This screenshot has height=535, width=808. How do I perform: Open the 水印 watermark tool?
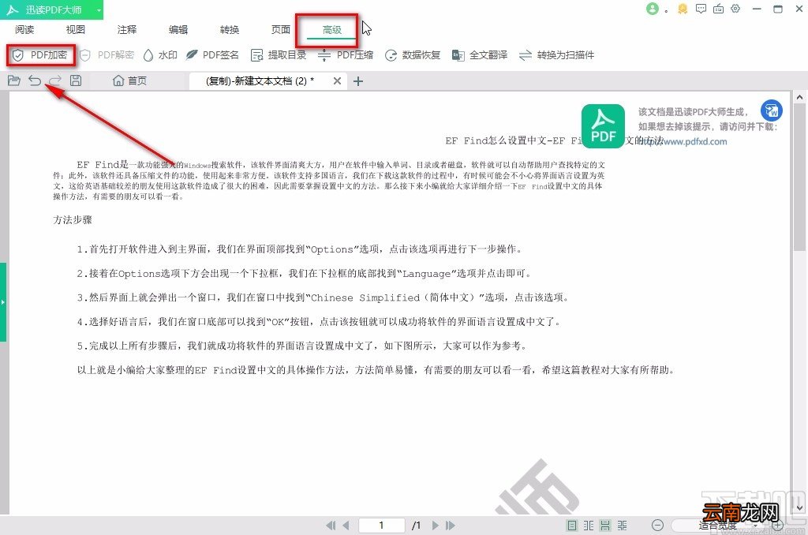click(x=160, y=55)
